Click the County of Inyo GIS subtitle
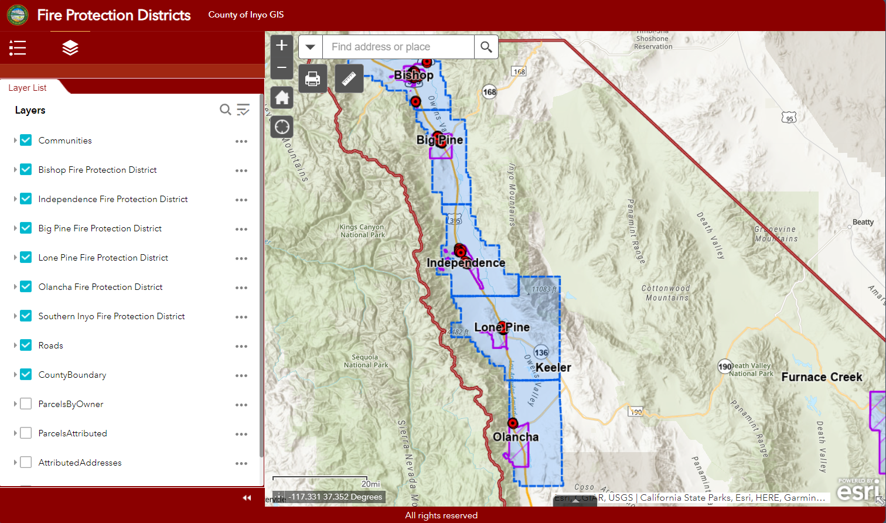Viewport: 886px width, 523px height. (x=246, y=15)
